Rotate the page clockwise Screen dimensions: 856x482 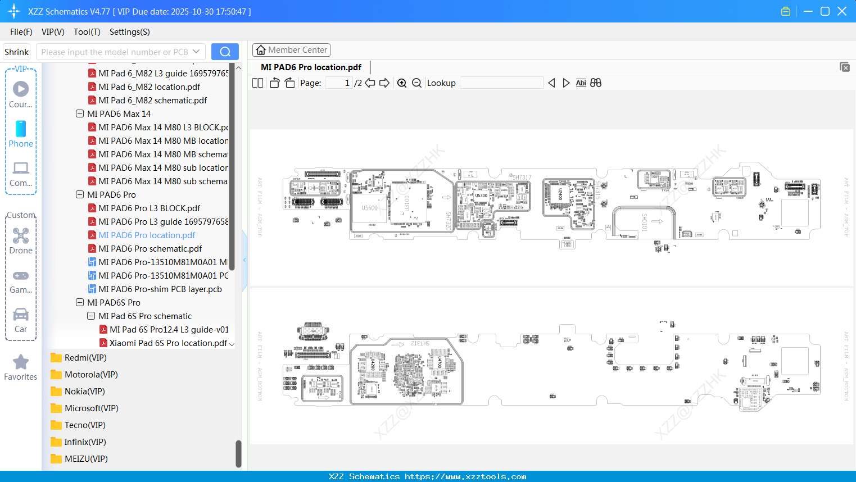pyautogui.click(x=289, y=83)
